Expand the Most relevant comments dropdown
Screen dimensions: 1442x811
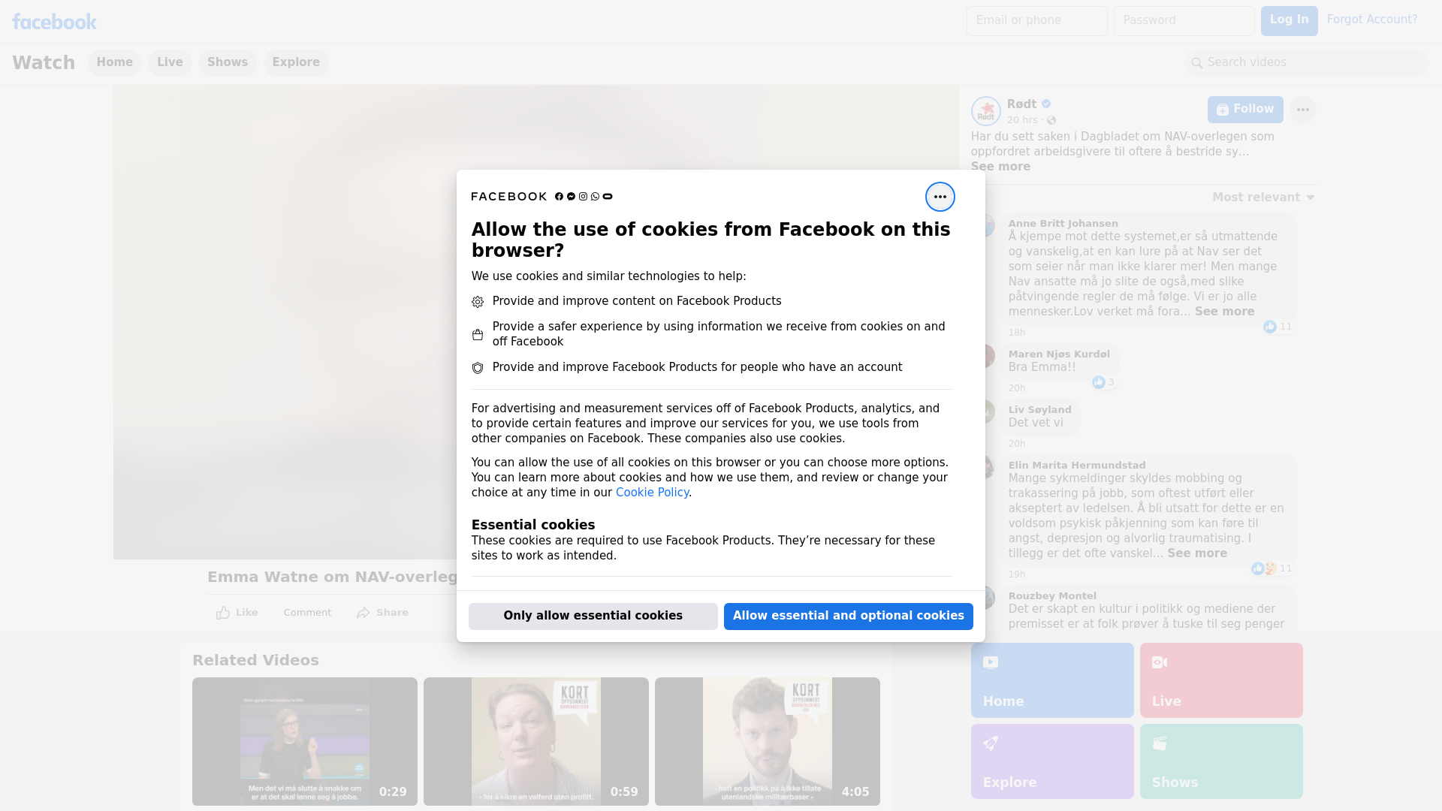click(1263, 197)
